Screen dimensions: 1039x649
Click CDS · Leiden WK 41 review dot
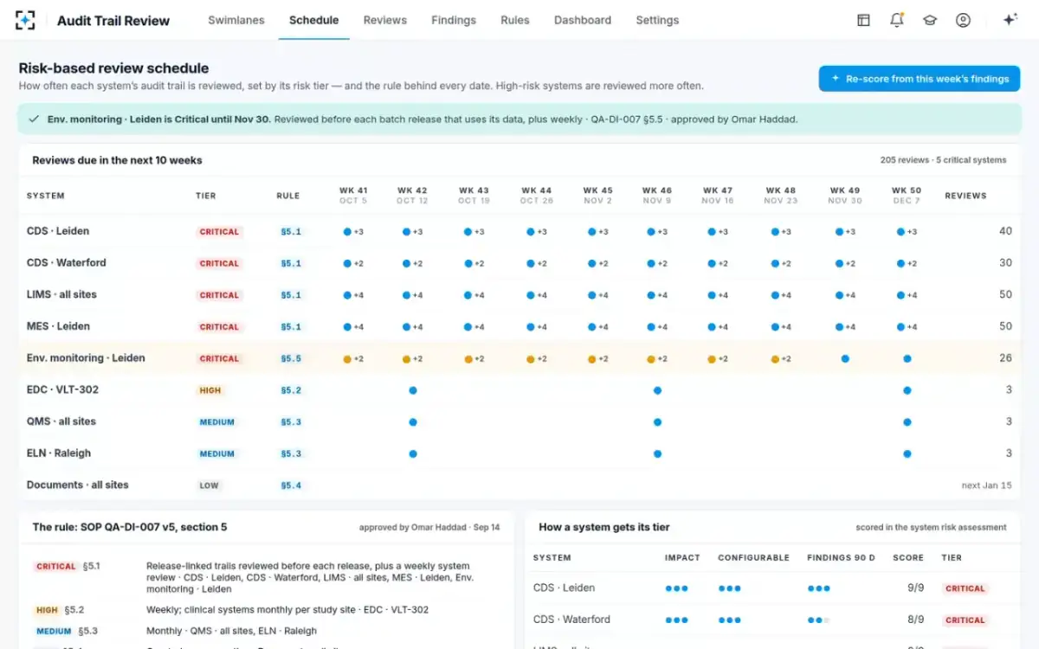coord(347,232)
